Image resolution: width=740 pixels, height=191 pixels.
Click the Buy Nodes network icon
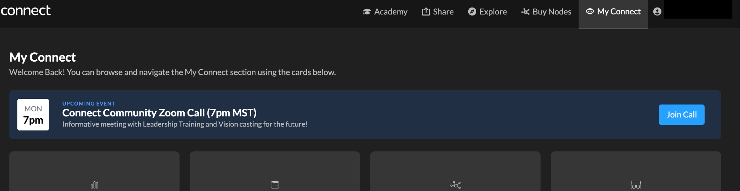pyautogui.click(x=525, y=12)
